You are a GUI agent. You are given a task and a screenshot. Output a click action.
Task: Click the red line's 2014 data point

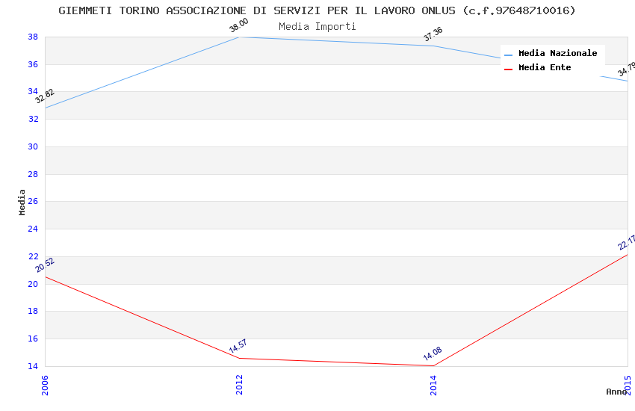[434, 365]
